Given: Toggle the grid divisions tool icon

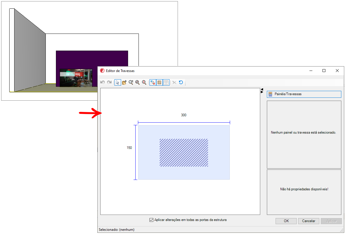Looking at the screenshot, I should [166, 82].
